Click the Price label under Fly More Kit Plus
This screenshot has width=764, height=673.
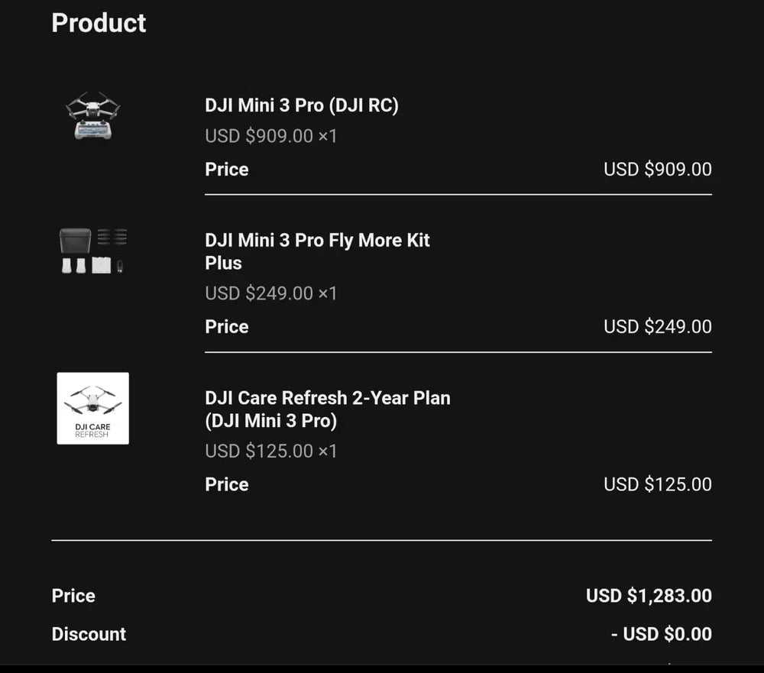point(227,327)
